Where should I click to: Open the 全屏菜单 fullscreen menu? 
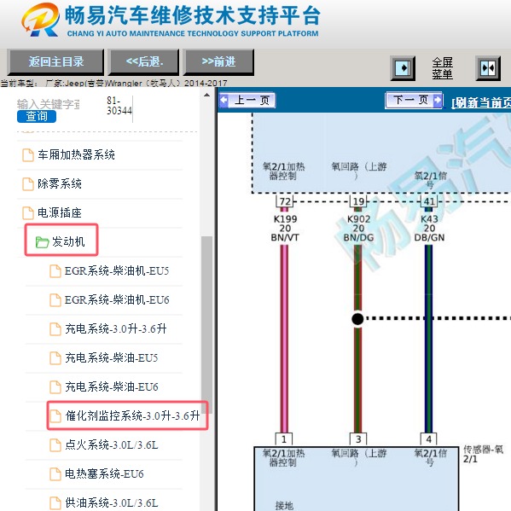click(x=442, y=68)
